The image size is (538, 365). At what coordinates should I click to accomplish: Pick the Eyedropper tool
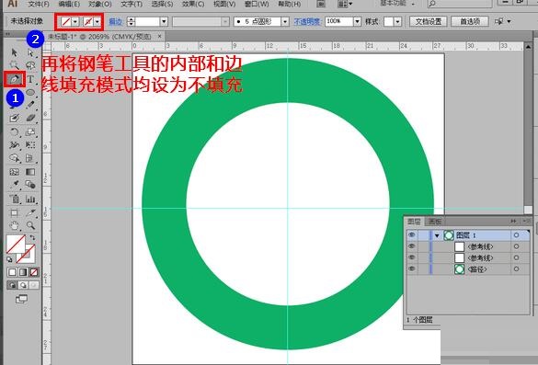click(x=14, y=185)
